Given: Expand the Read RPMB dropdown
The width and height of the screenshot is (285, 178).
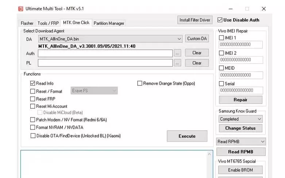Looking at the screenshot, I should click(x=241, y=142).
